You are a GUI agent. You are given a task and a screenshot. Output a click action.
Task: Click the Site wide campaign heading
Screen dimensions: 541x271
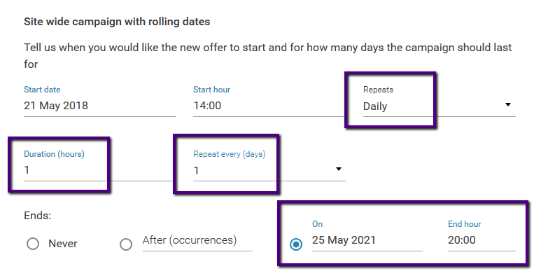point(117,22)
